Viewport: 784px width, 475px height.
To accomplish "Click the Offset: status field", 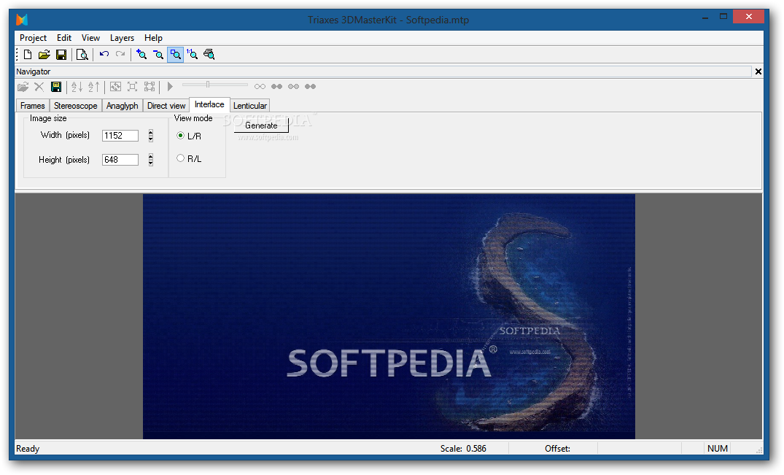I will (x=557, y=449).
